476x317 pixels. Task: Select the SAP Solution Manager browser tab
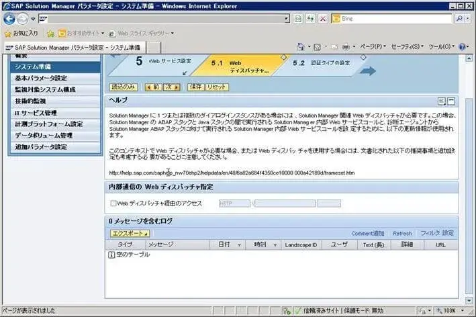(x=75, y=48)
